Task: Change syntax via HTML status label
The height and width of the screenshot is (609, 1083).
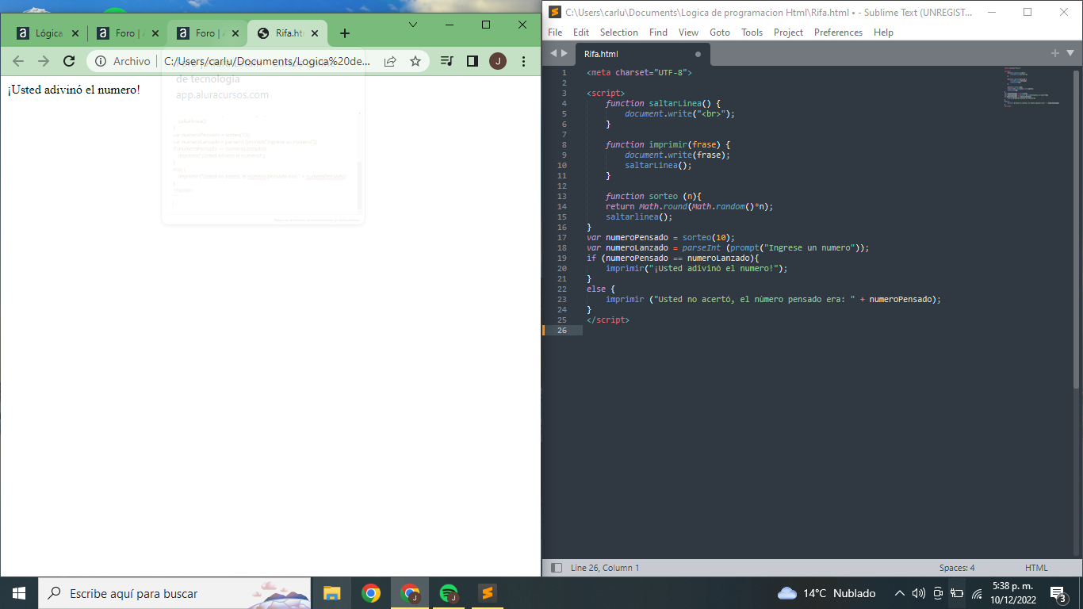Action: [x=1036, y=568]
